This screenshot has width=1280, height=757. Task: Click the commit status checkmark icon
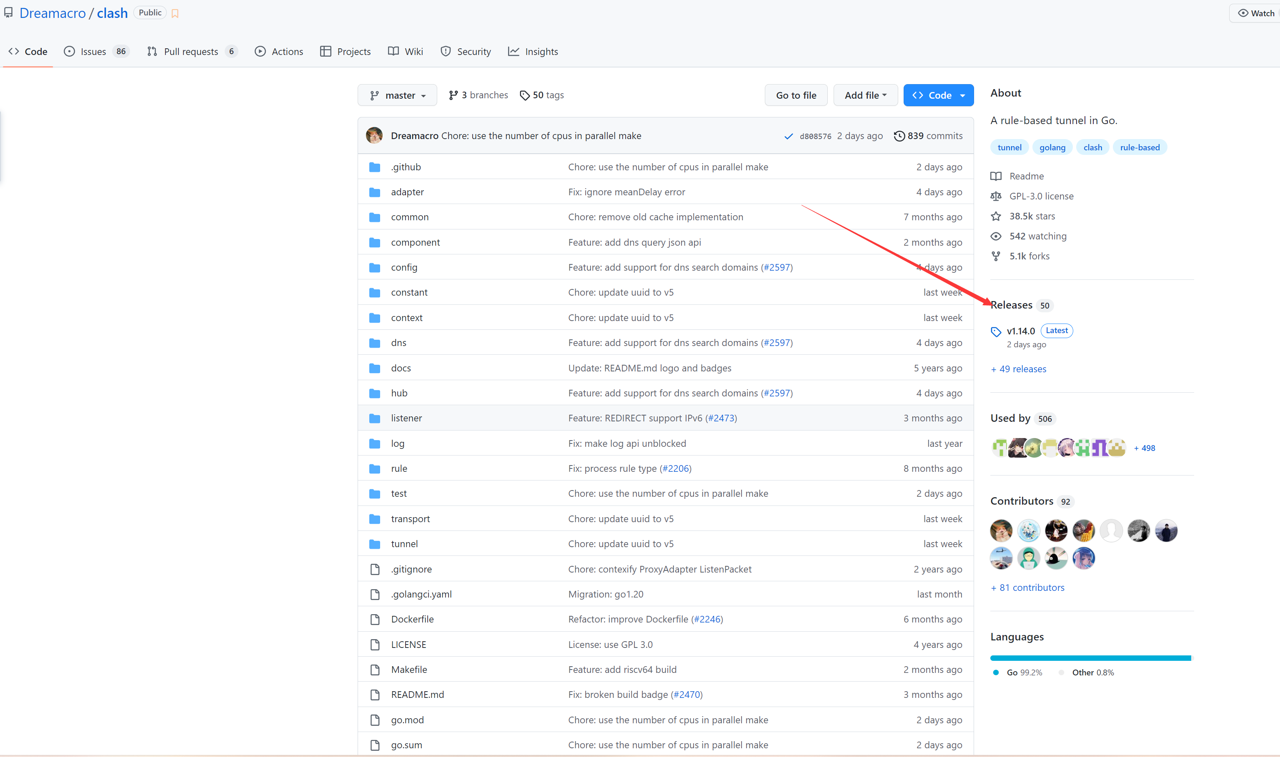click(x=788, y=136)
